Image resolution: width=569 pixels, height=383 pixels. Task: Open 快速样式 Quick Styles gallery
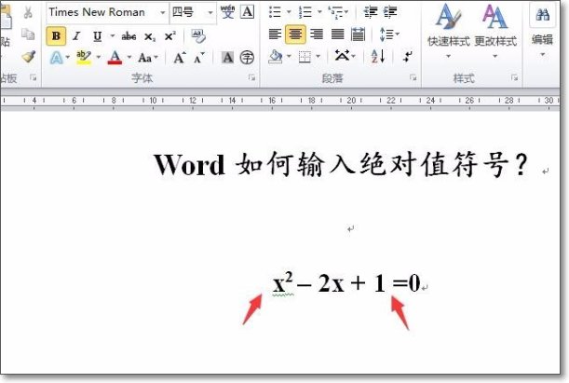(449, 31)
